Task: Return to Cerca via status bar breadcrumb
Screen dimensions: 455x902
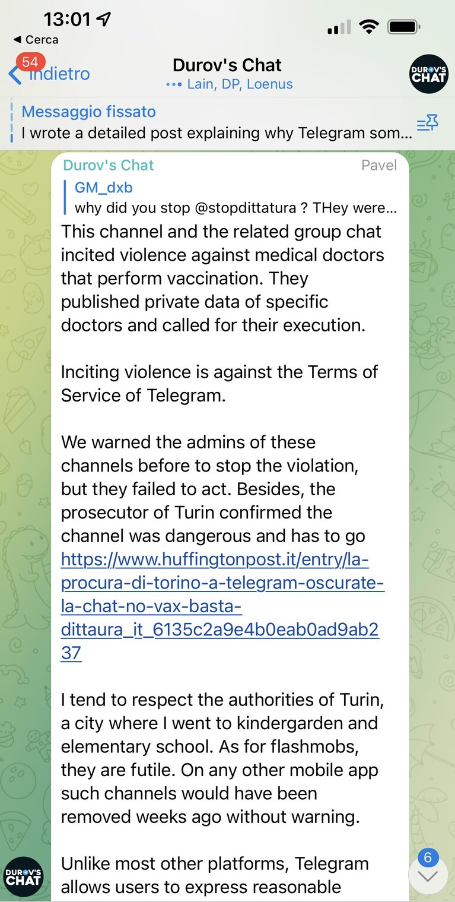Action: (x=36, y=40)
